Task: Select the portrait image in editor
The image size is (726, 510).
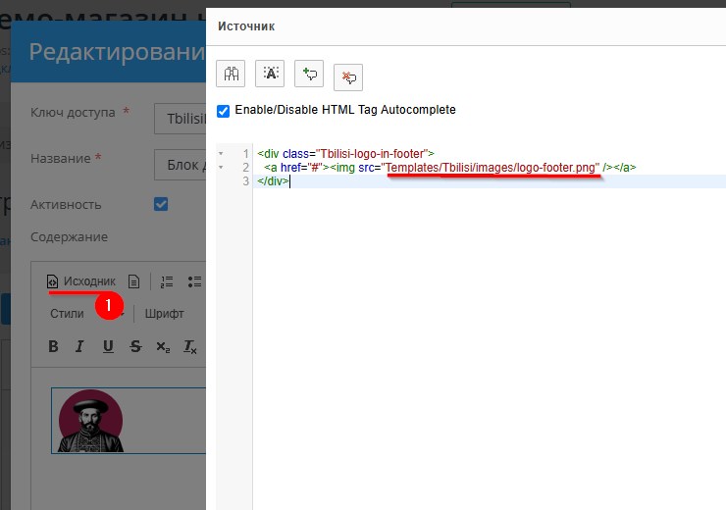Action: [x=90, y=421]
